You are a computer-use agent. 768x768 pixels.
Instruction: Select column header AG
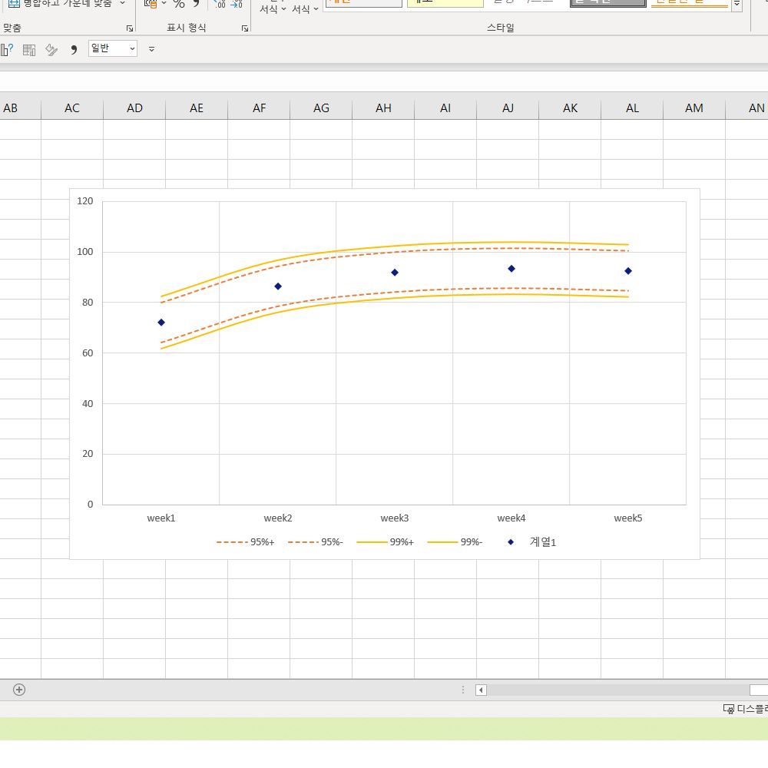321,108
